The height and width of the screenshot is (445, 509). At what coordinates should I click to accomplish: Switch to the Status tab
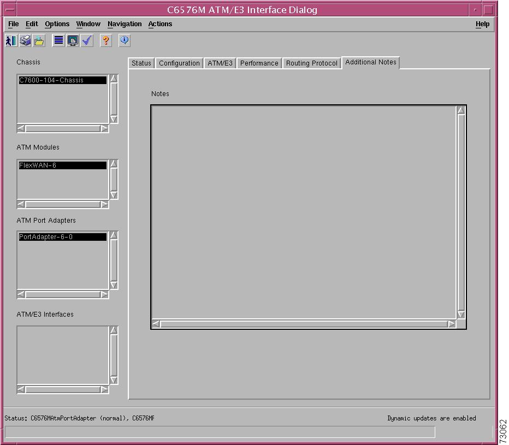(x=141, y=63)
